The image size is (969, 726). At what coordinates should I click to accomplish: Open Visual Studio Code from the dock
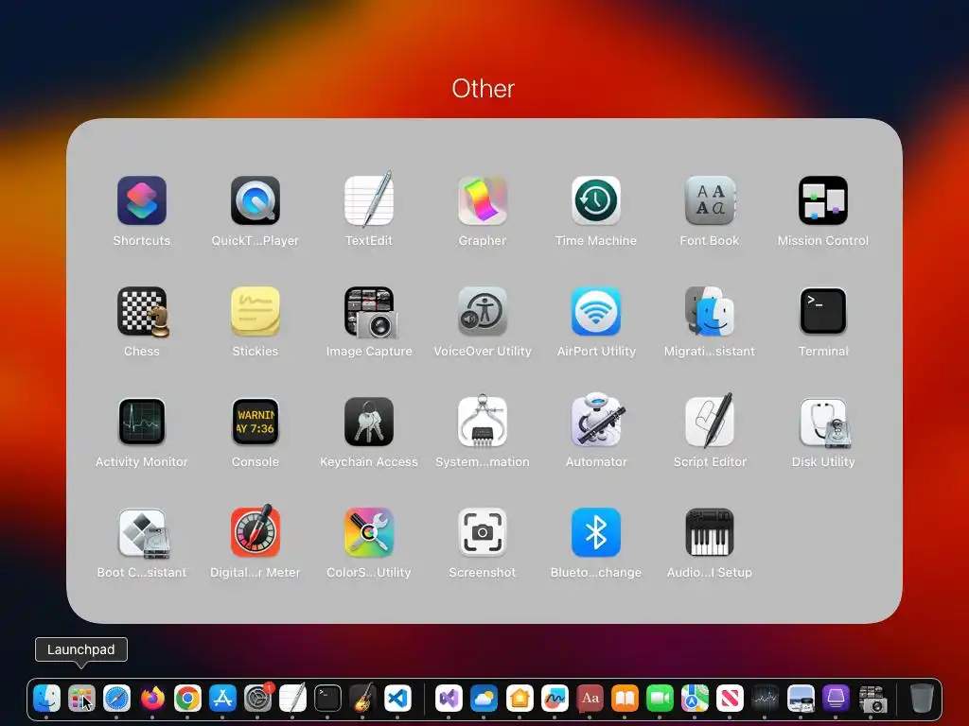[x=398, y=699]
